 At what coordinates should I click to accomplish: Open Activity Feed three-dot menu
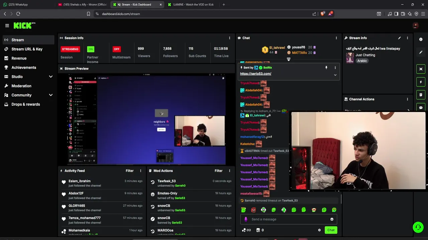[x=140, y=171]
